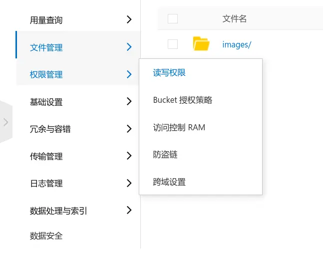323x258 pixels.
Task: Expand the 传输管理 chevron
Action: point(129,156)
